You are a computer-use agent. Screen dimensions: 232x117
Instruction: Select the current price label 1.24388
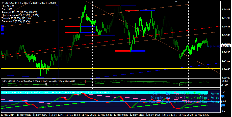click(x=226, y=46)
